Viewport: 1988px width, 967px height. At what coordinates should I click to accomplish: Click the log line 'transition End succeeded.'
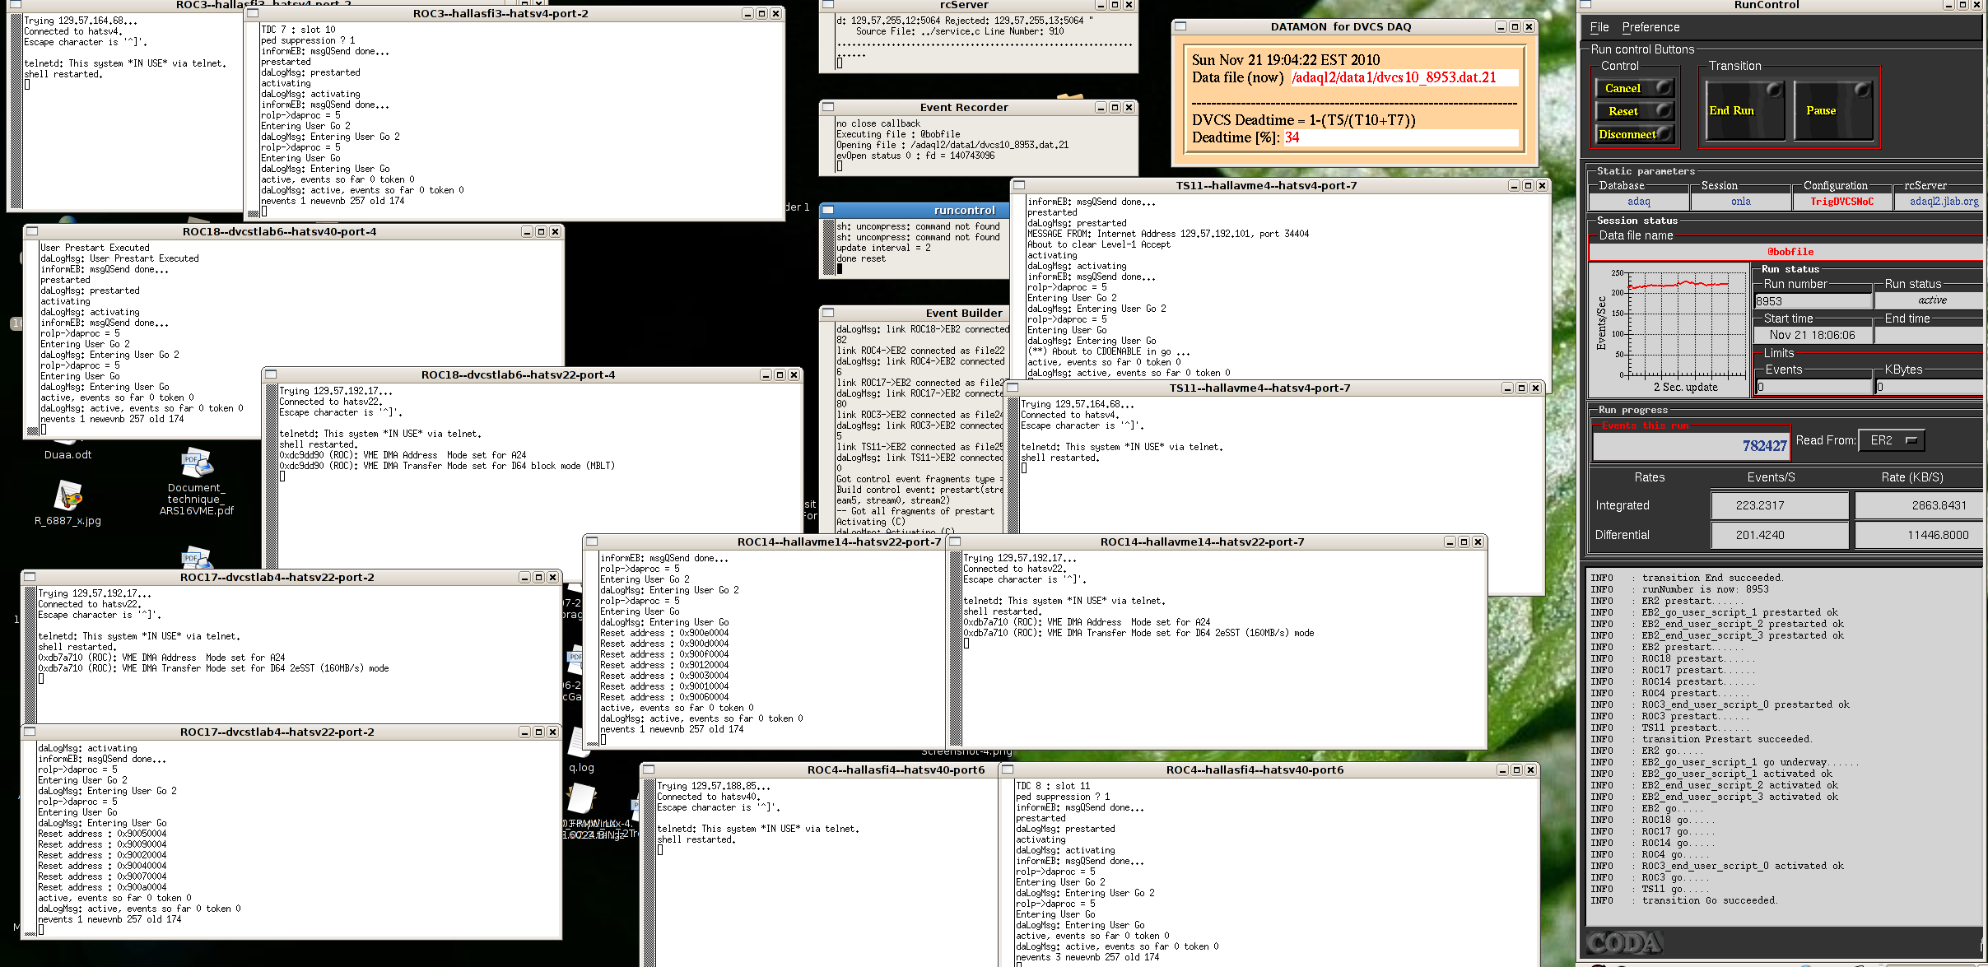[1712, 578]
